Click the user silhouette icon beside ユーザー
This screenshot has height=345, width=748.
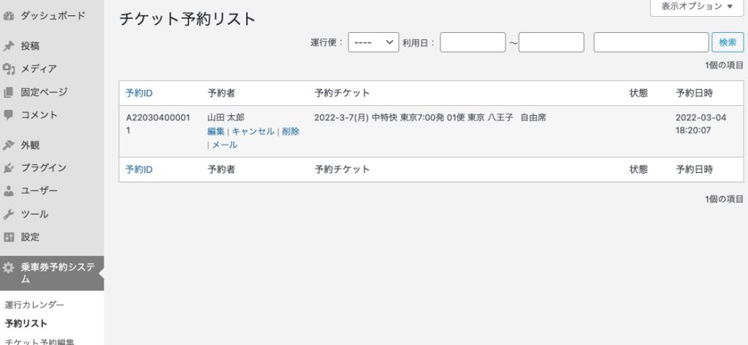click(9, 191)
